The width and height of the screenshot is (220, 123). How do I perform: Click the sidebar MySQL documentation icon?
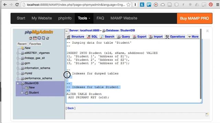pos(43,38)
